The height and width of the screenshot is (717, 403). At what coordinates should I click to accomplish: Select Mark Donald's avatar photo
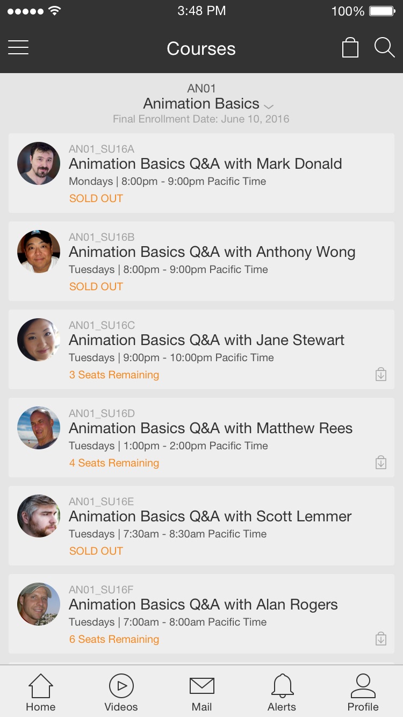point(39,163)
